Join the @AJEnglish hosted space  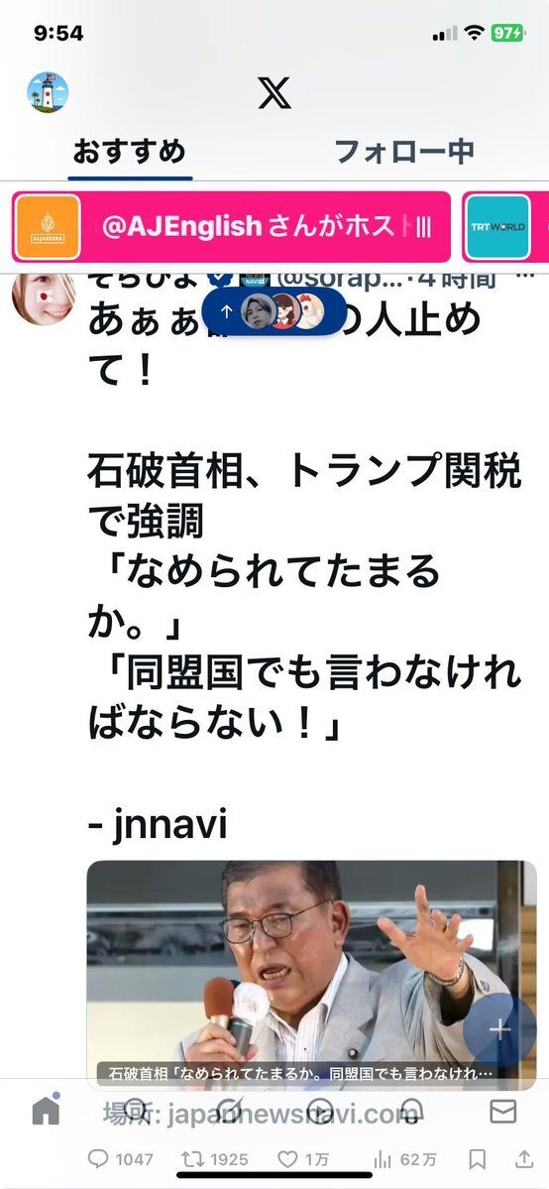tap(231, 227)
